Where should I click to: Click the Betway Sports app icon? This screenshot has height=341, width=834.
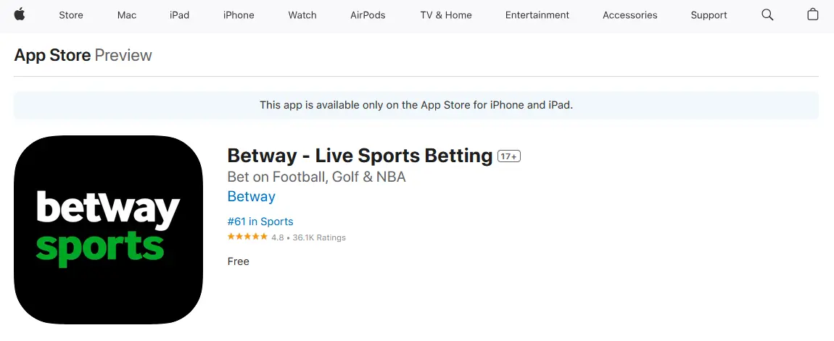click(x=108, y=229)
